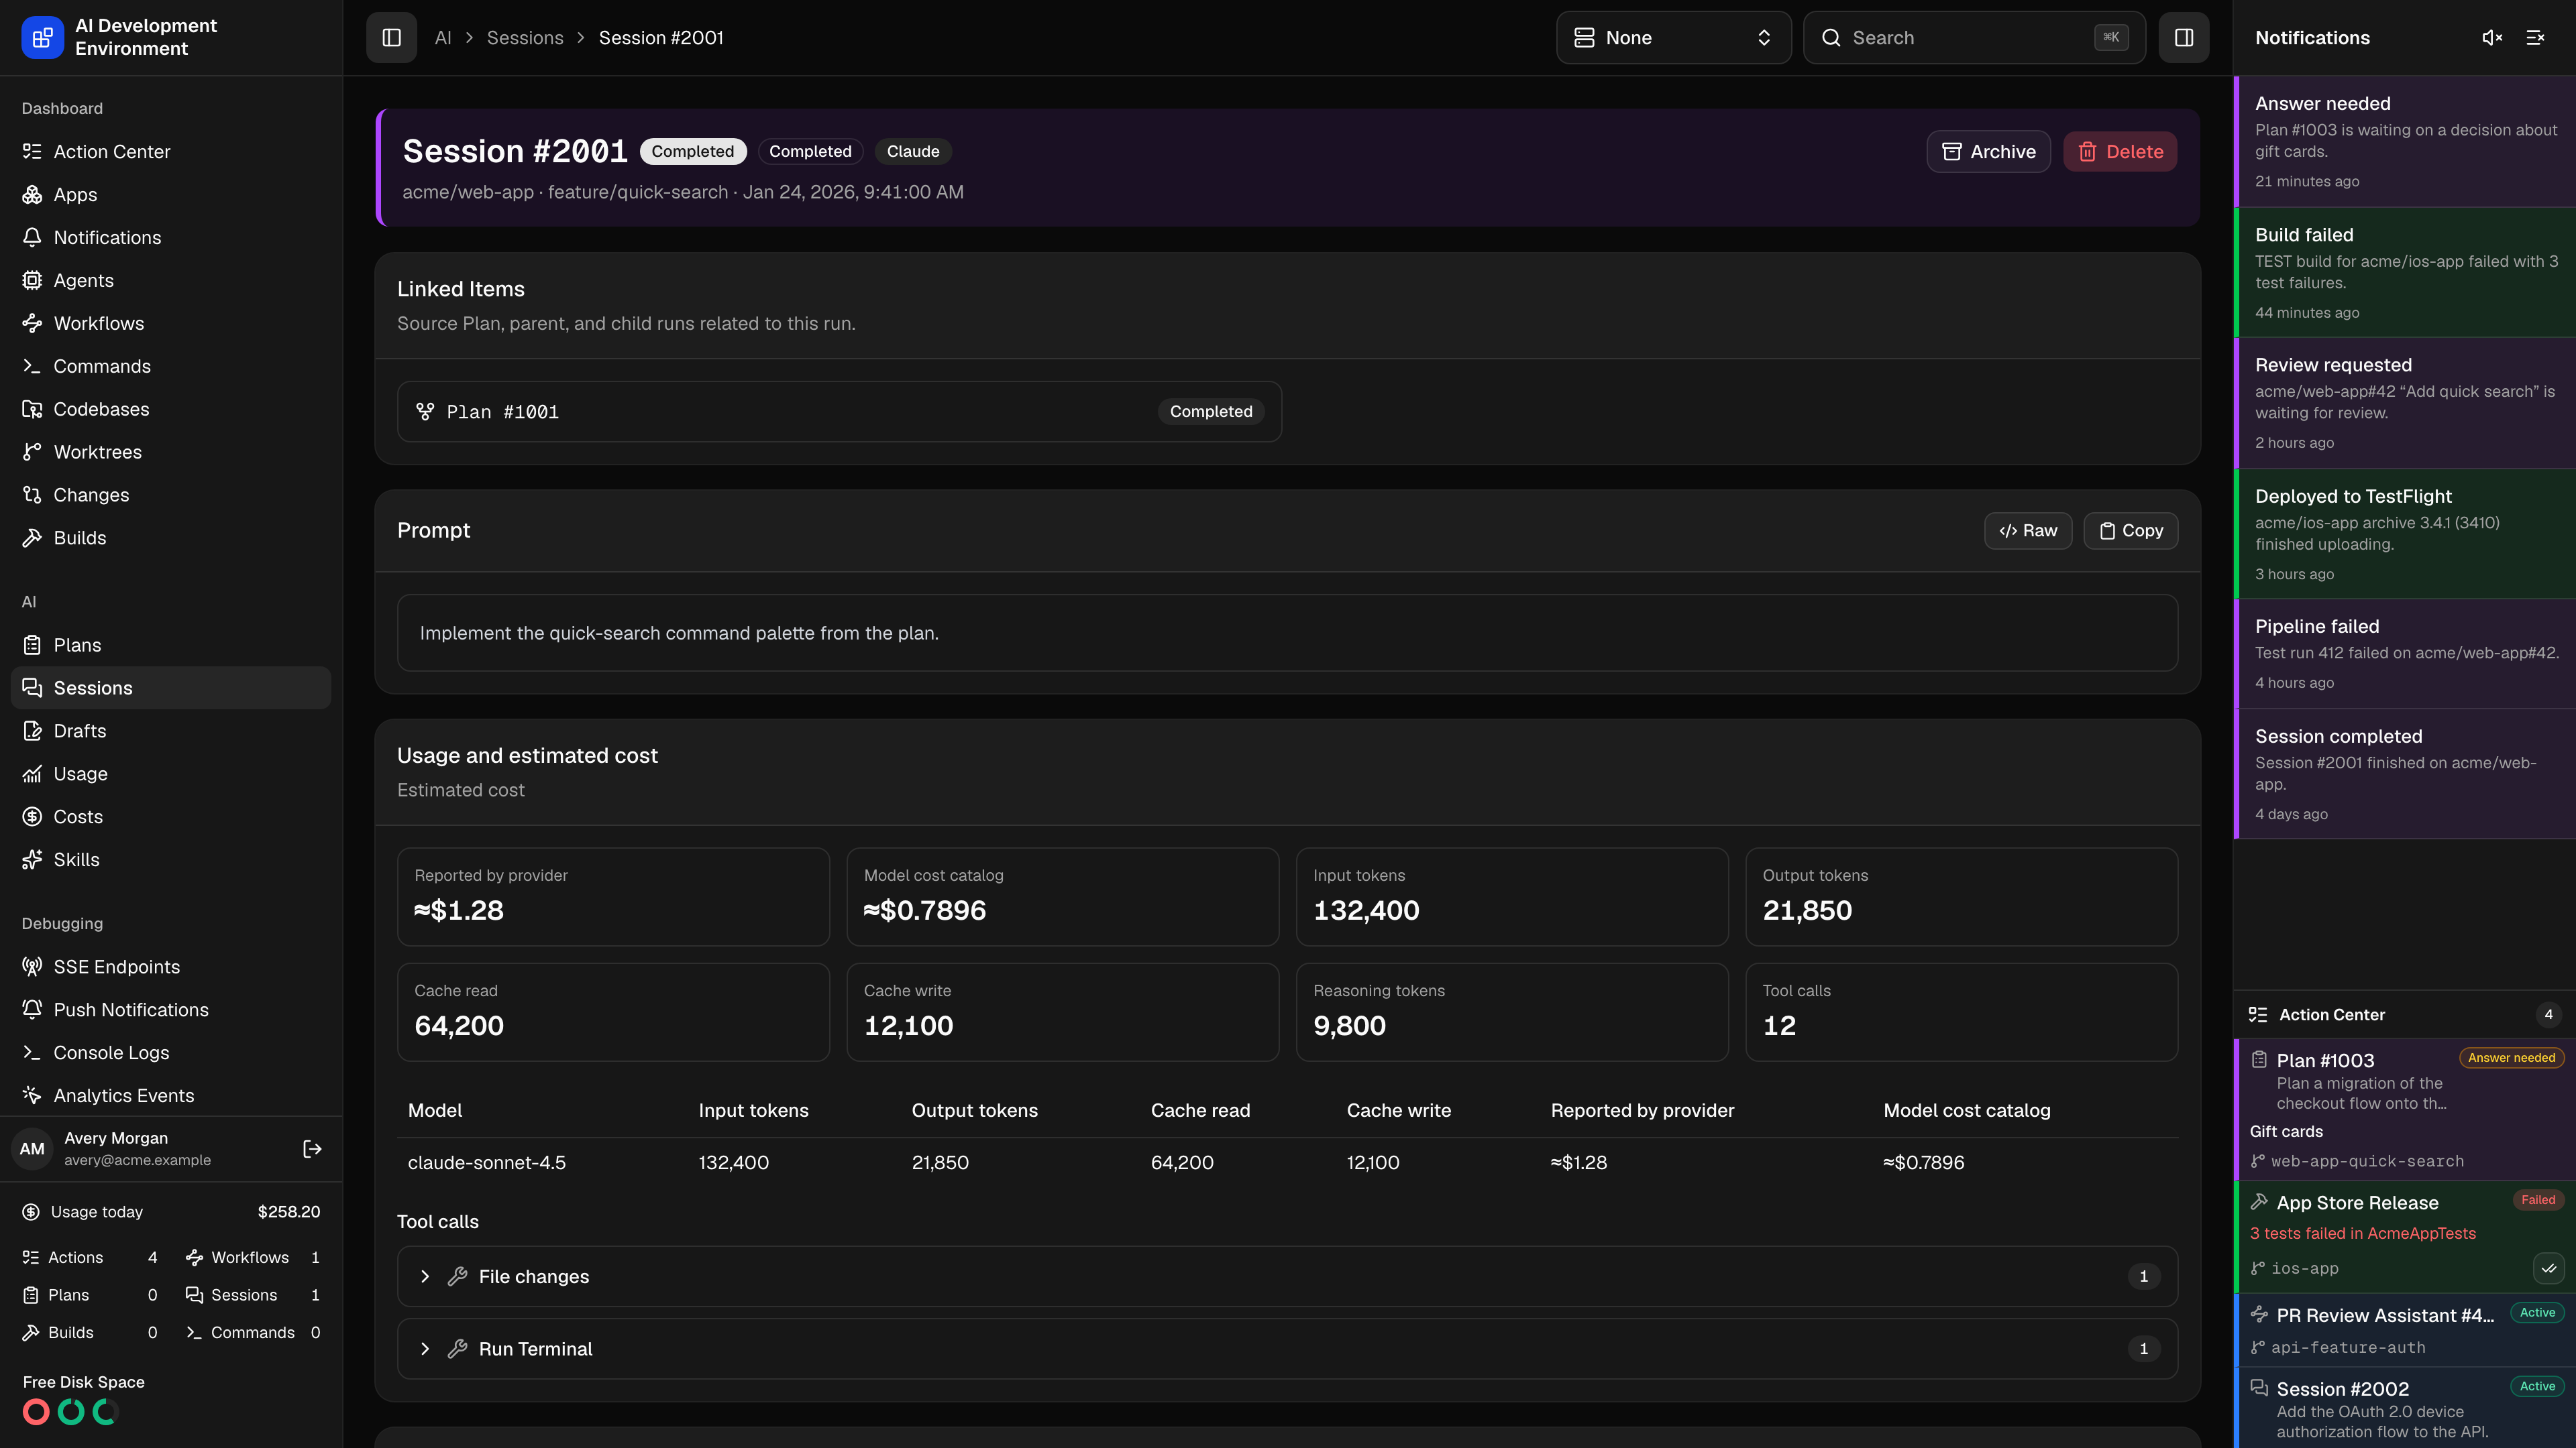The height and width of the screenshot is (1448, 2576).
Task: Open Costs in the sidebar
Action: click(x=171, y=817)
